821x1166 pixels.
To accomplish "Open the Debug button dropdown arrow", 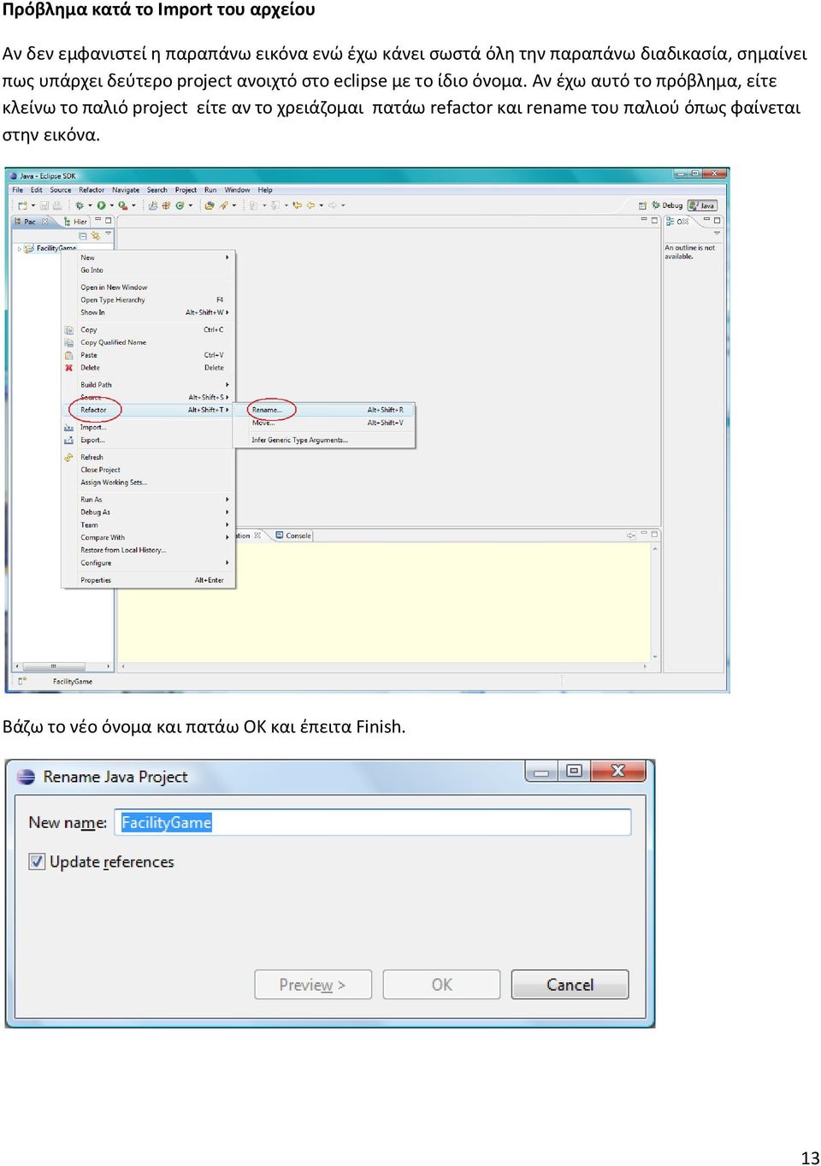I will tap(90, 205).
